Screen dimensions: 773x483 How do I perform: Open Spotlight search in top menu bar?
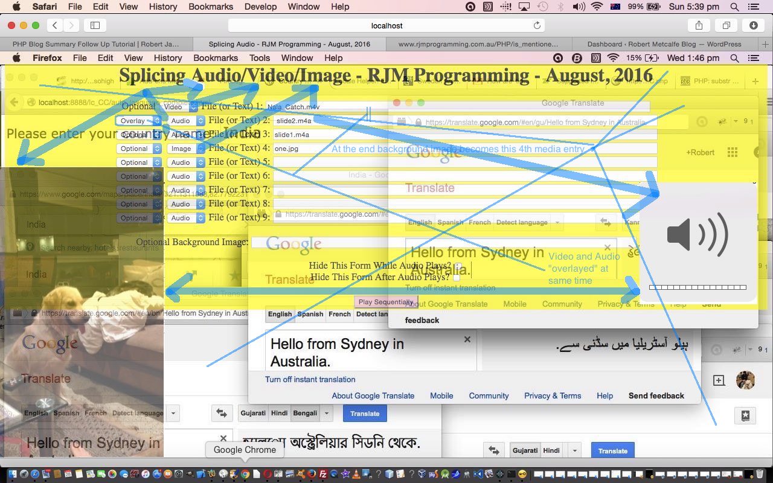click(734, 7)
